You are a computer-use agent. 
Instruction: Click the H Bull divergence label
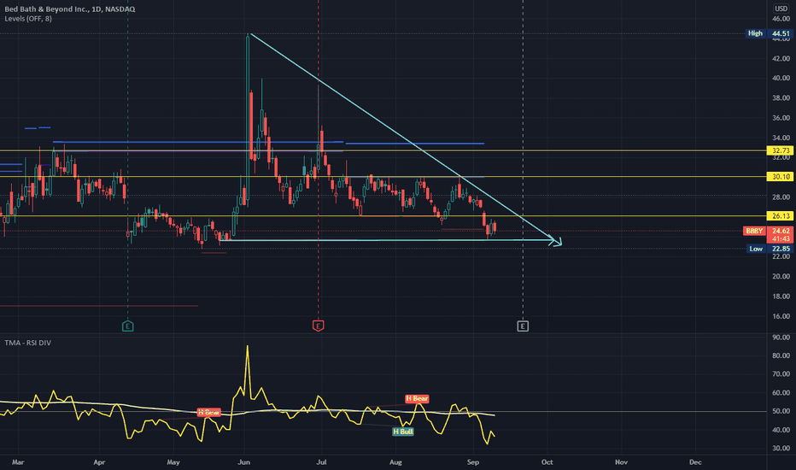click(x=403, y=432)
